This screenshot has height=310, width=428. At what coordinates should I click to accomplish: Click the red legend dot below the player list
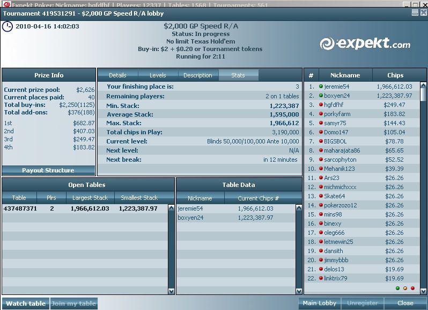(x=413, y=288)
